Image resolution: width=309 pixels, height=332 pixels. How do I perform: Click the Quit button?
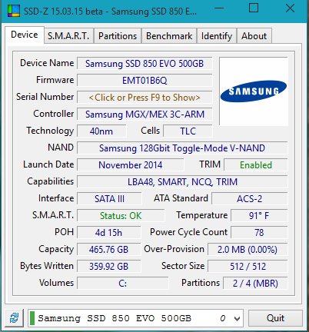275,318
